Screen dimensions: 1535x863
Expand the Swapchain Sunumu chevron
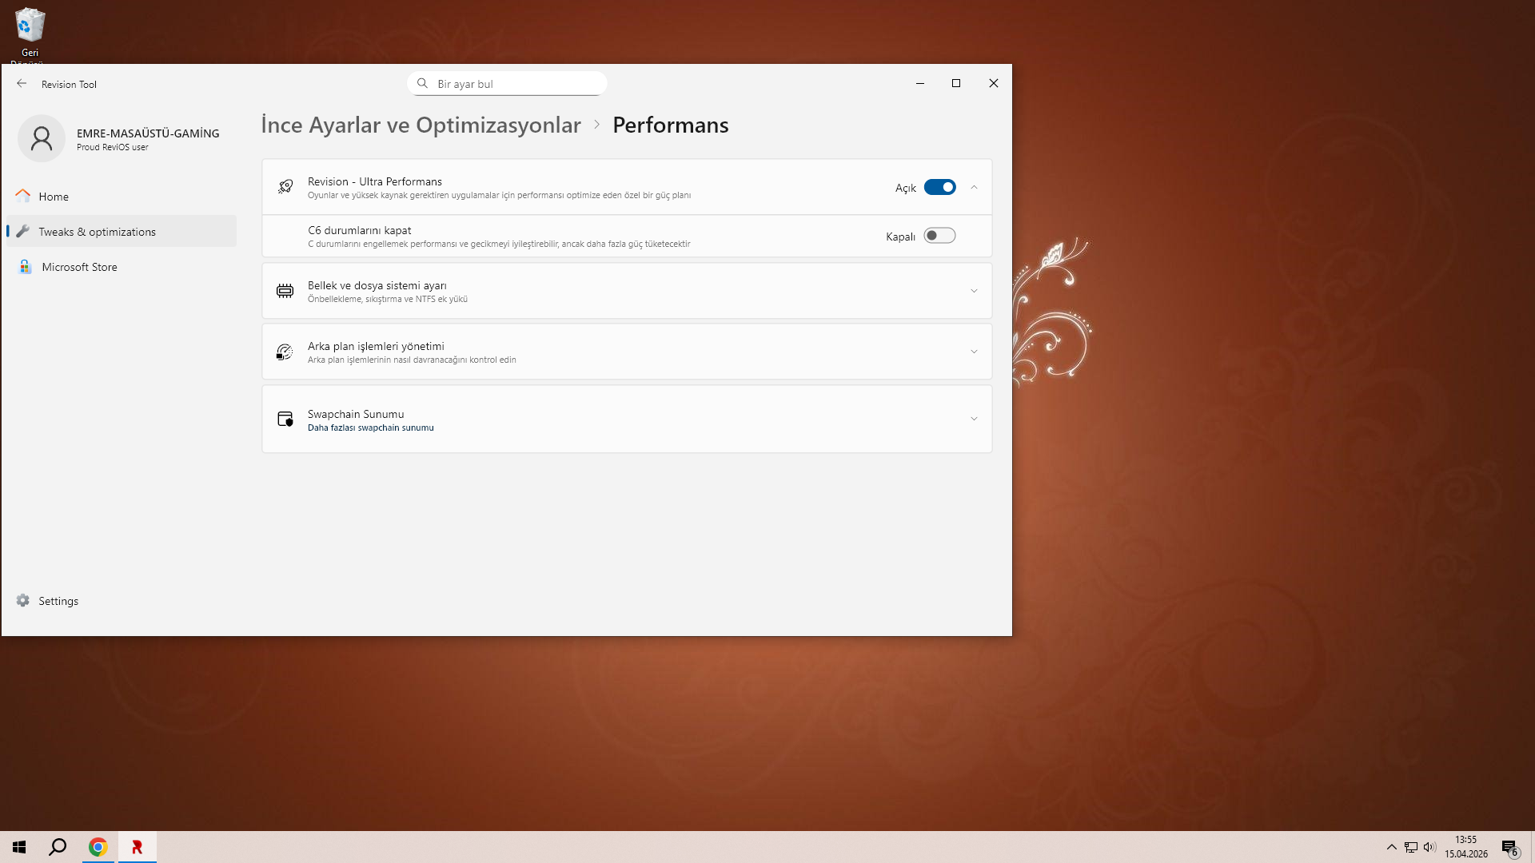coord(974,419)
